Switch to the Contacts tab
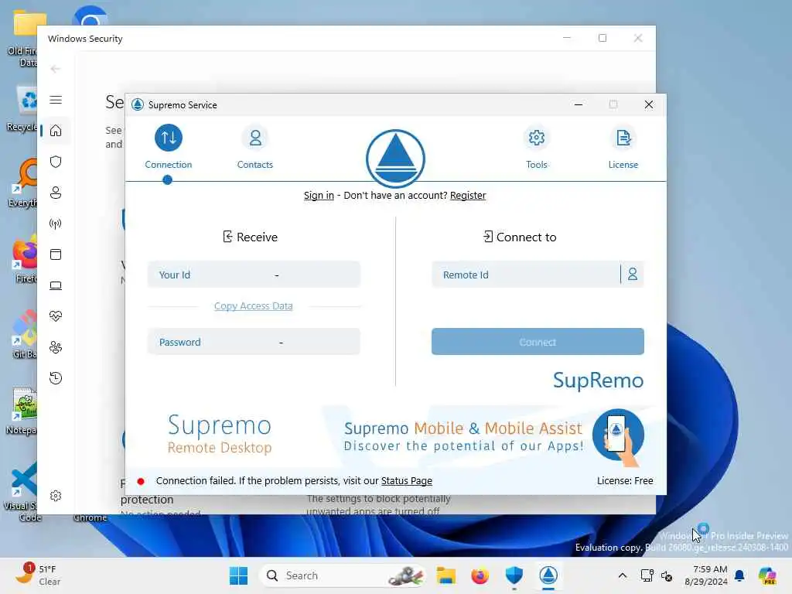Screen dimensions: 792x594 [255, 147]
